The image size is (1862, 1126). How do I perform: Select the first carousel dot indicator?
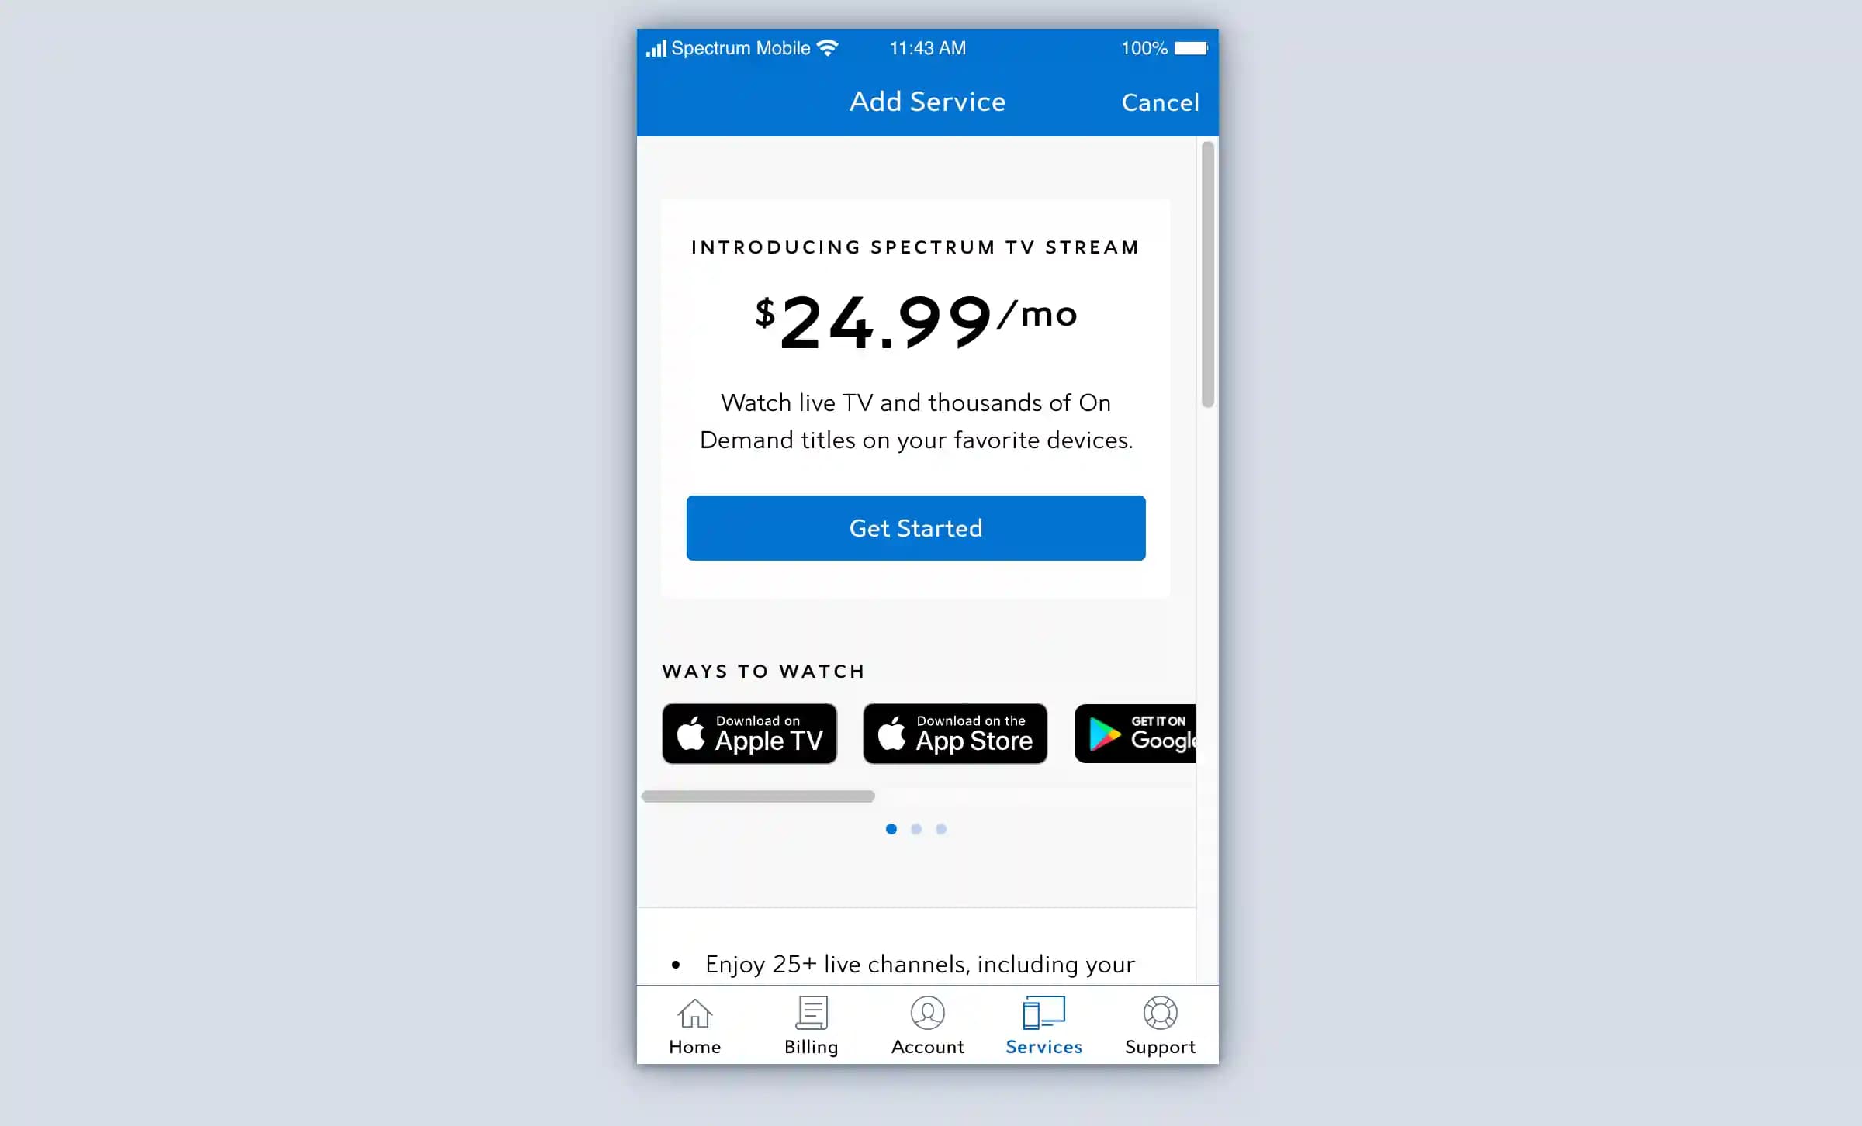(891, 828)
